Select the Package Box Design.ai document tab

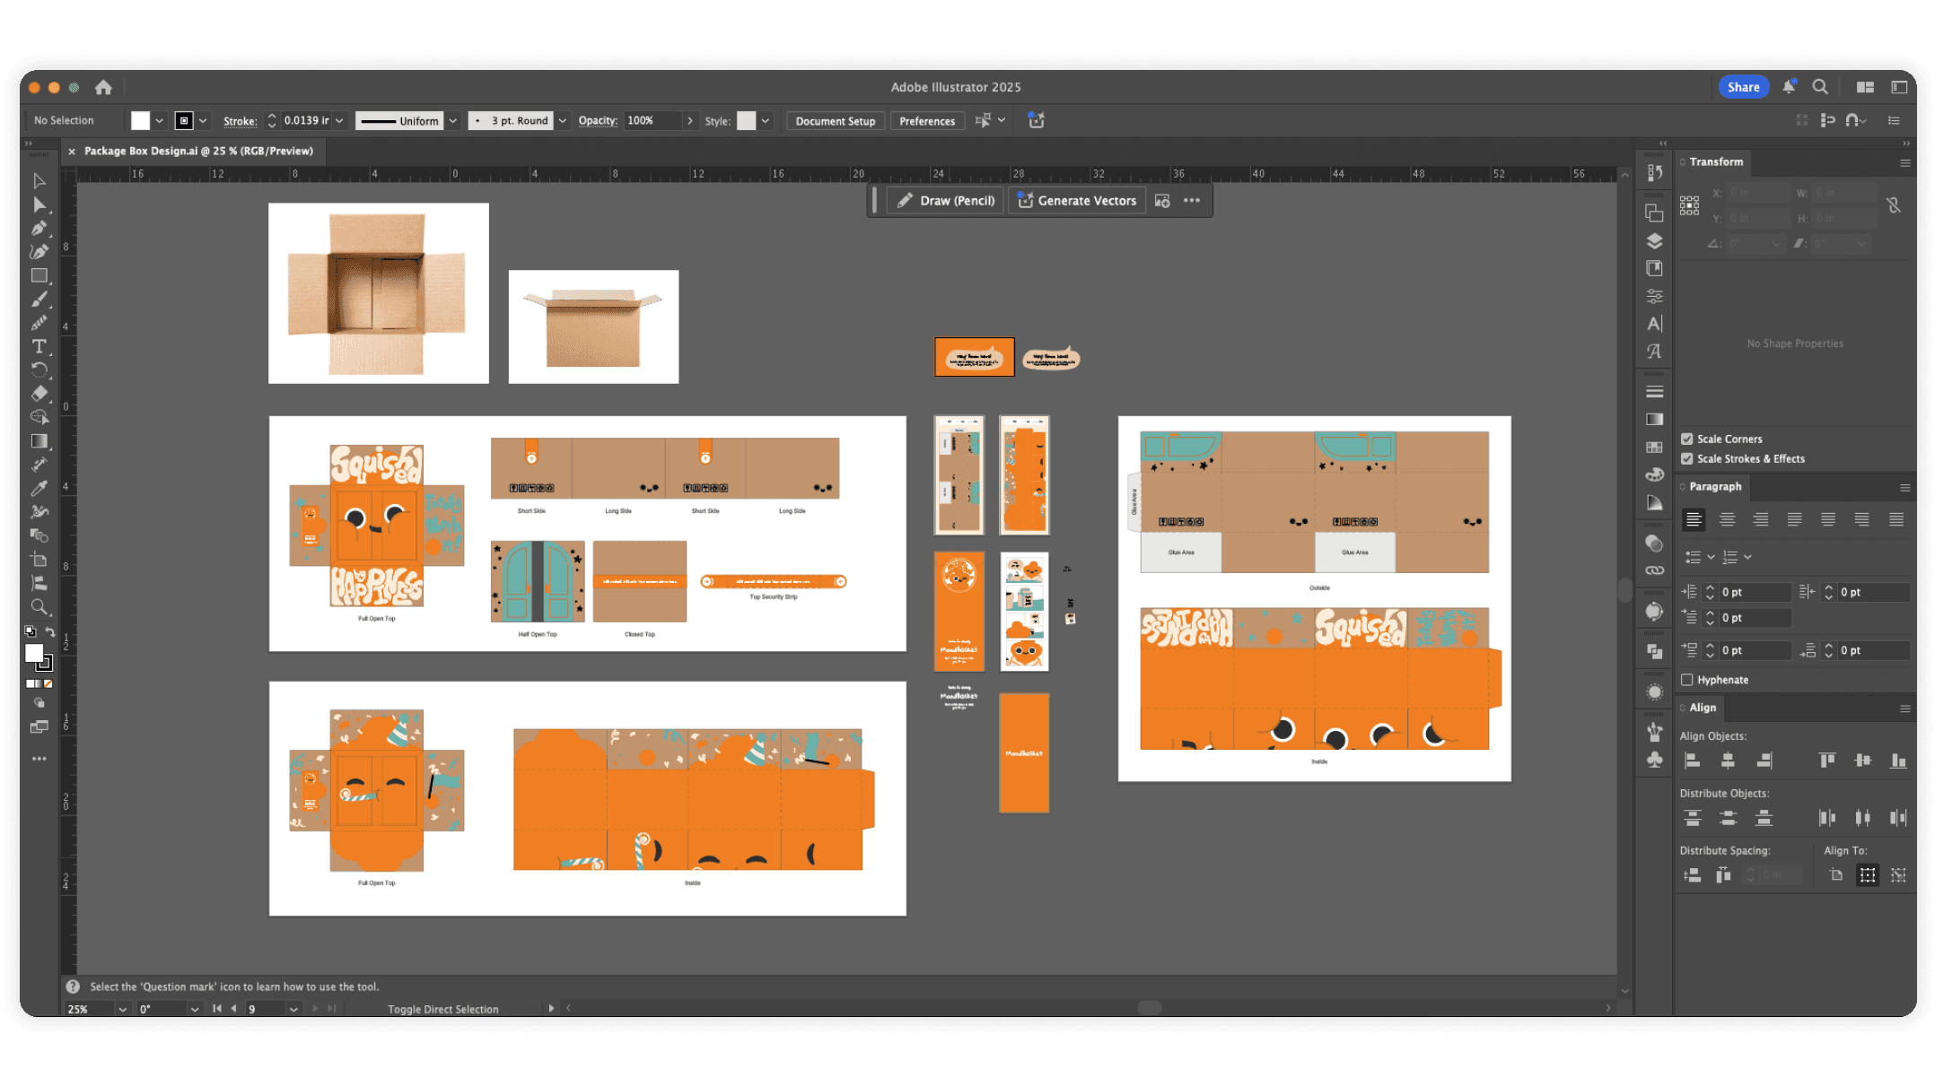click(x=198, y=151)
